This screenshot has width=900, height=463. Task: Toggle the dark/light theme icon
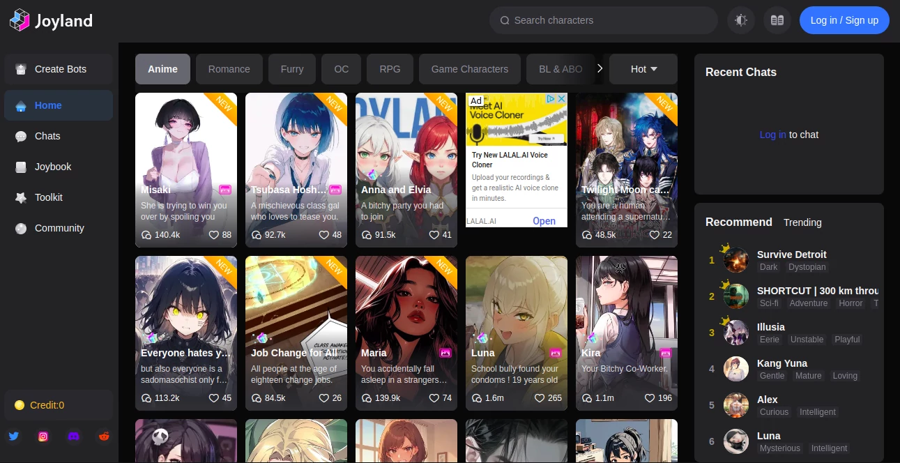(x=741, y=20)
